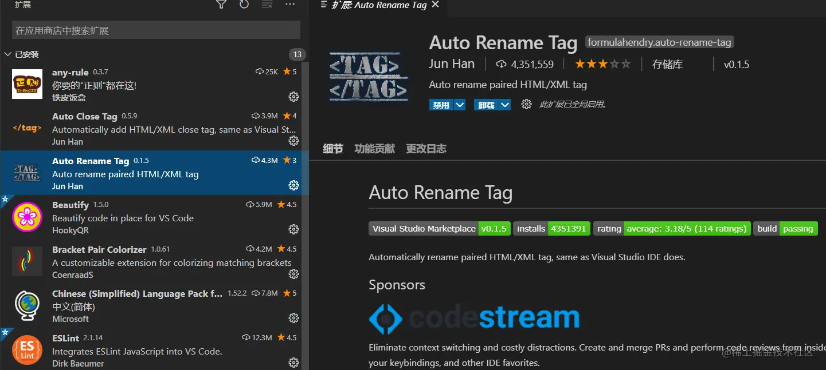Click the installs 4351391 badge

click(x=551, y=229)
